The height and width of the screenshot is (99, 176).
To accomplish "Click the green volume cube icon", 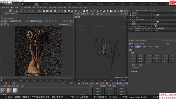I will pos(108,11).
